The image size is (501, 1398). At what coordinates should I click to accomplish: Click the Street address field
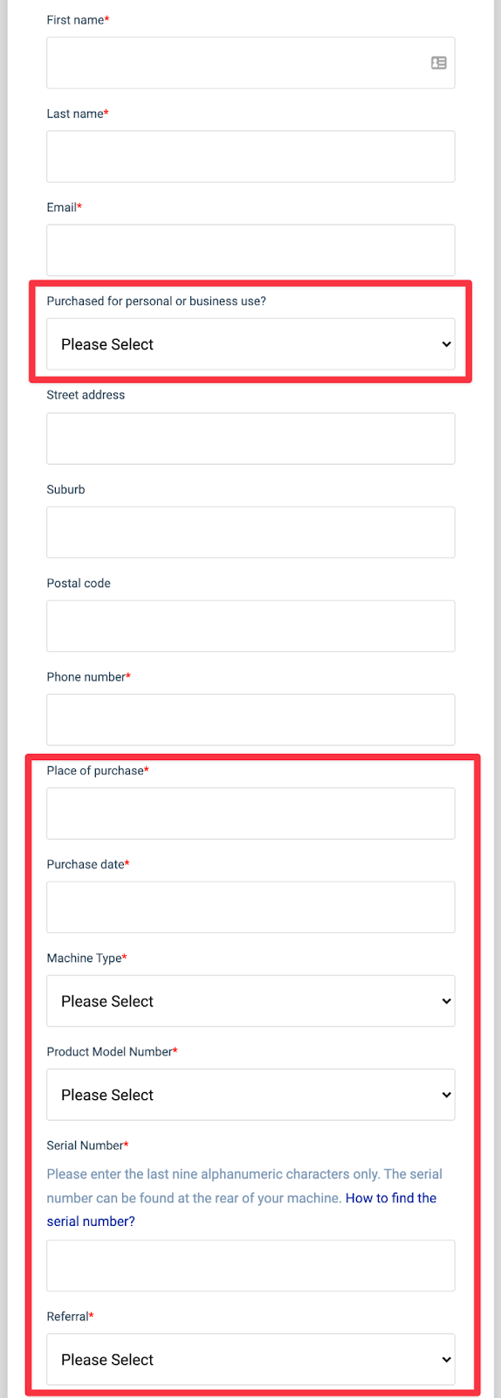pyautogui.click(x=250, y=439)
